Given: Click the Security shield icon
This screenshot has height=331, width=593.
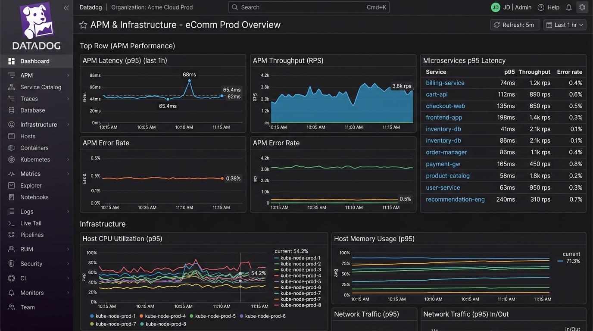Looking at the screenshot, I should (12, 264).
